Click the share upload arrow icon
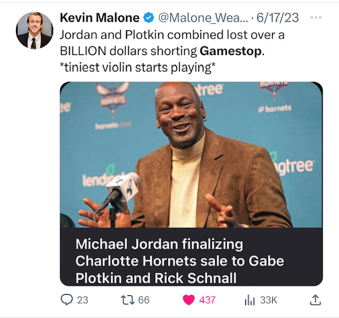Image resolution: width=339 pixels, height=318 pixels. click(x=315, y=299)
